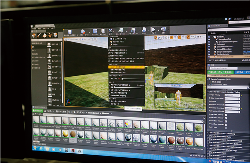250x163 pixels.
Task: Click the Settings (設定) gear icon
Action: 110,31
